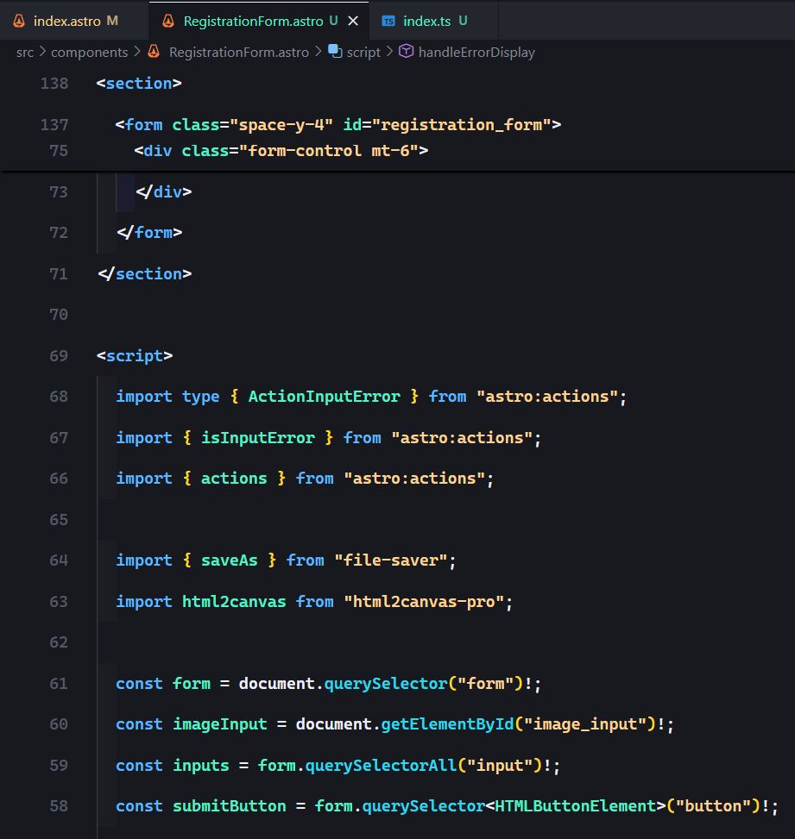
Task: Open the index.ts tab
Action: coord(433,21)
